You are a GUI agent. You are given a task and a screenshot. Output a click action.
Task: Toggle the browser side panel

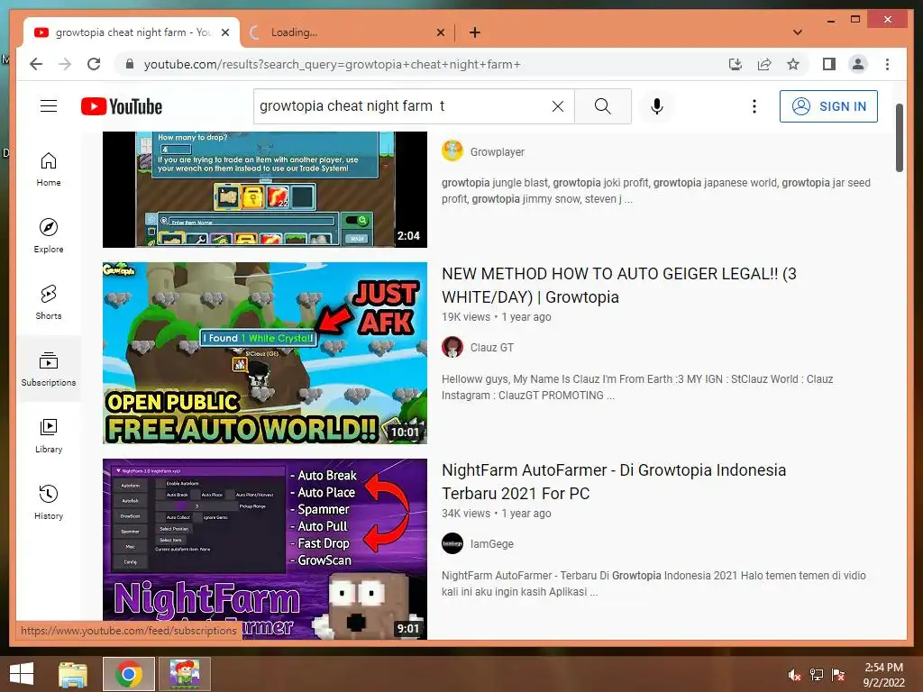tap(829, 64)
